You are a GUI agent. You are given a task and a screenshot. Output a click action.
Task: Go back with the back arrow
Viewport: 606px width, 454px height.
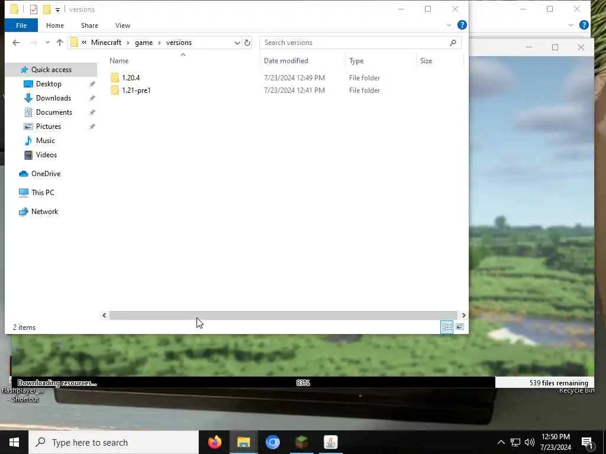pos(16,43)
